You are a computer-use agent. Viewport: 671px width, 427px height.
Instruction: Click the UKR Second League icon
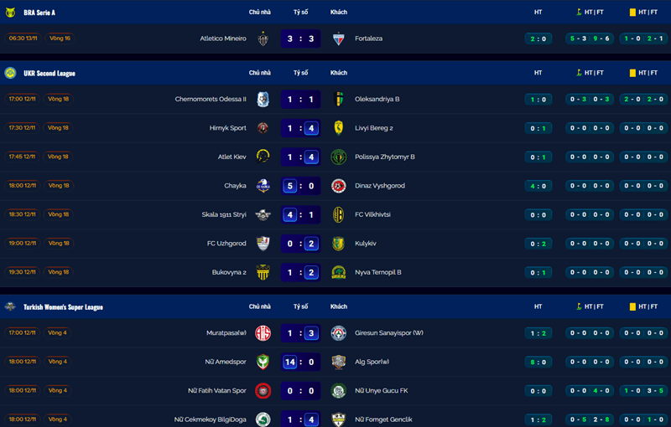[x=11, y=73]
